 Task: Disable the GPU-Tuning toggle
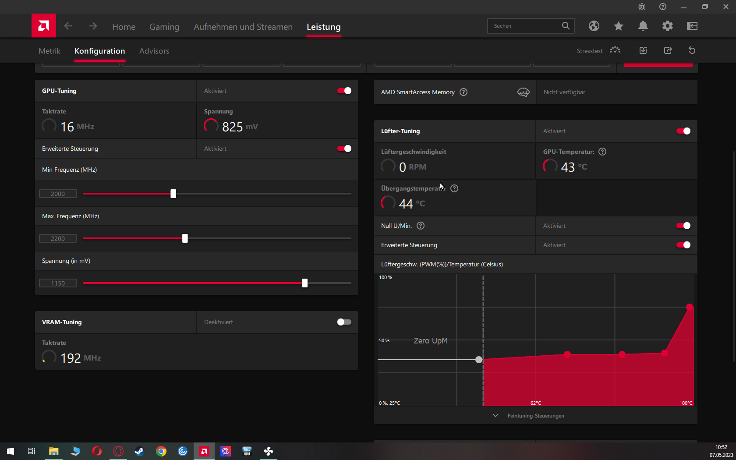pyautogui.click(x=344, y=91)
